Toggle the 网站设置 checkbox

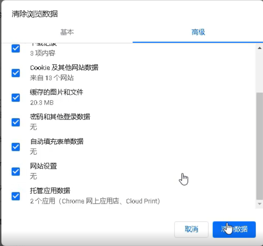point(16,171)
